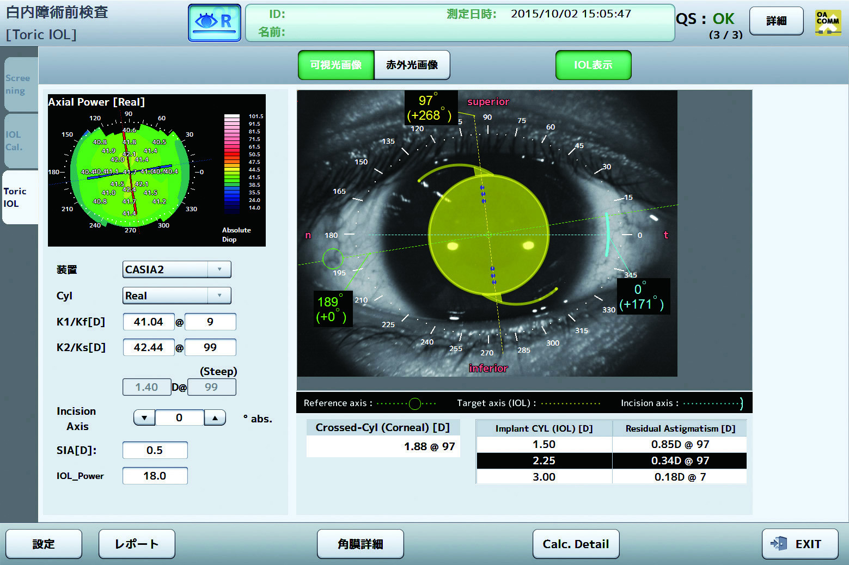Open the Cyl Real dropdown
849x565 pixels.
[176, 296]
